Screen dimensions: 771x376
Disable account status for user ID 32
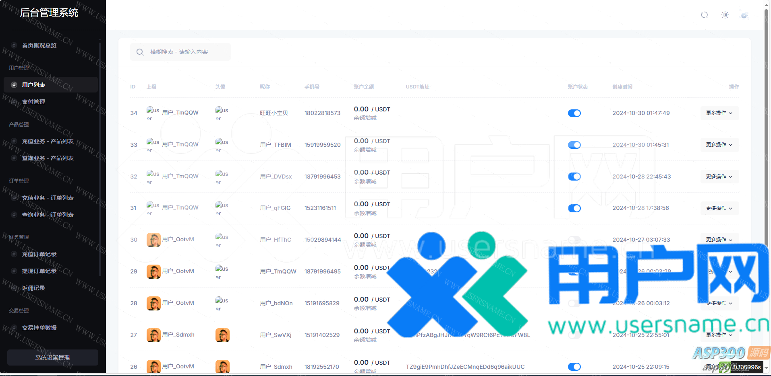(x=574, y=177)
